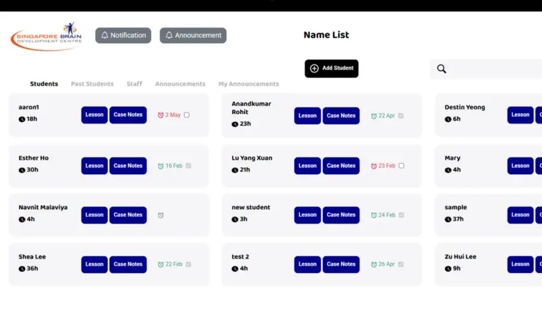Click the hours clock icon for sample

pos(448,219)
